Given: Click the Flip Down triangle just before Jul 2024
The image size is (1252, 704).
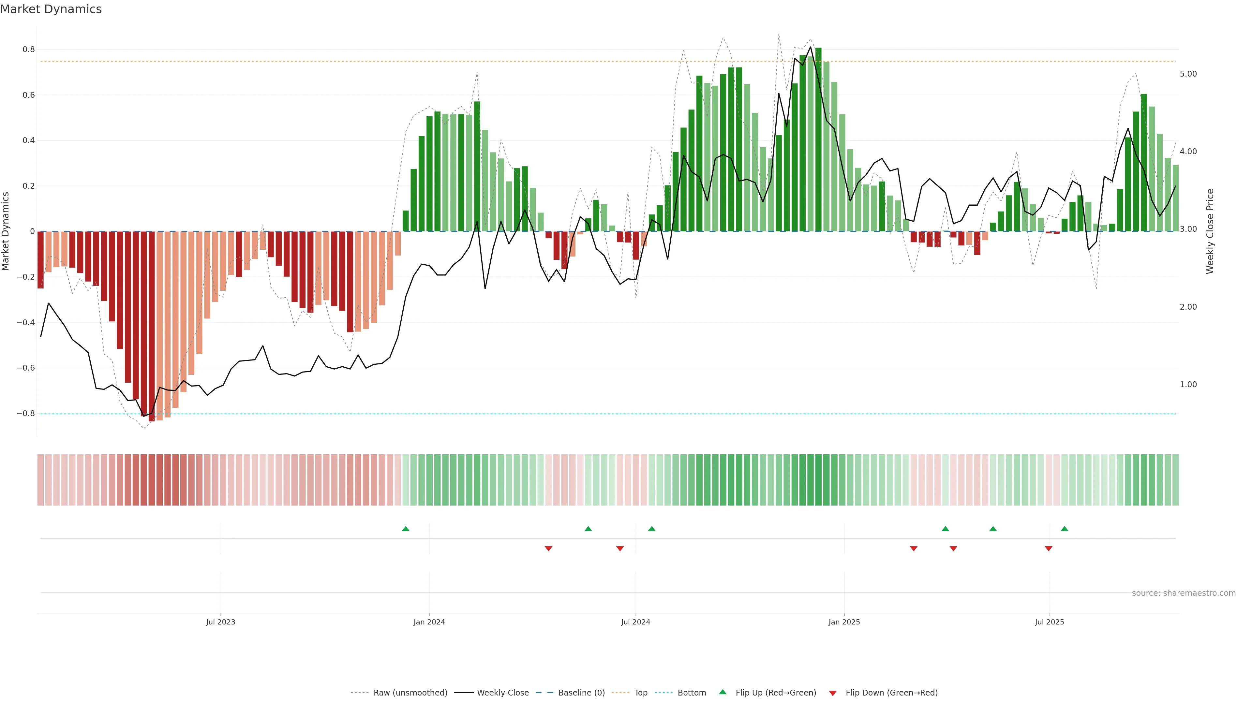Looking at the screenshot, I should point(620,549).
